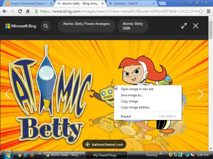
Task: Click the Bing search magnifier icon
Action: 46,26
